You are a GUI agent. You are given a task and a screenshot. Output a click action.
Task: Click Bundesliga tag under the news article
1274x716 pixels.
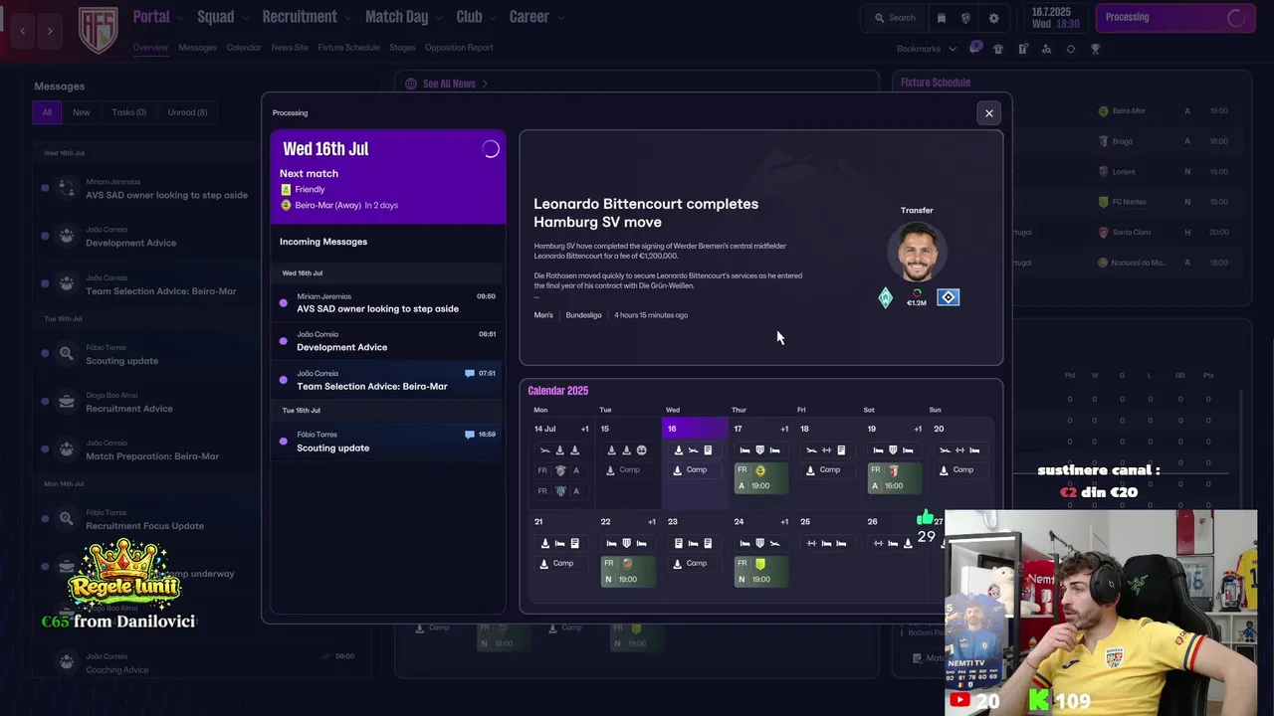pyautogui.click(x=583, y=315)
